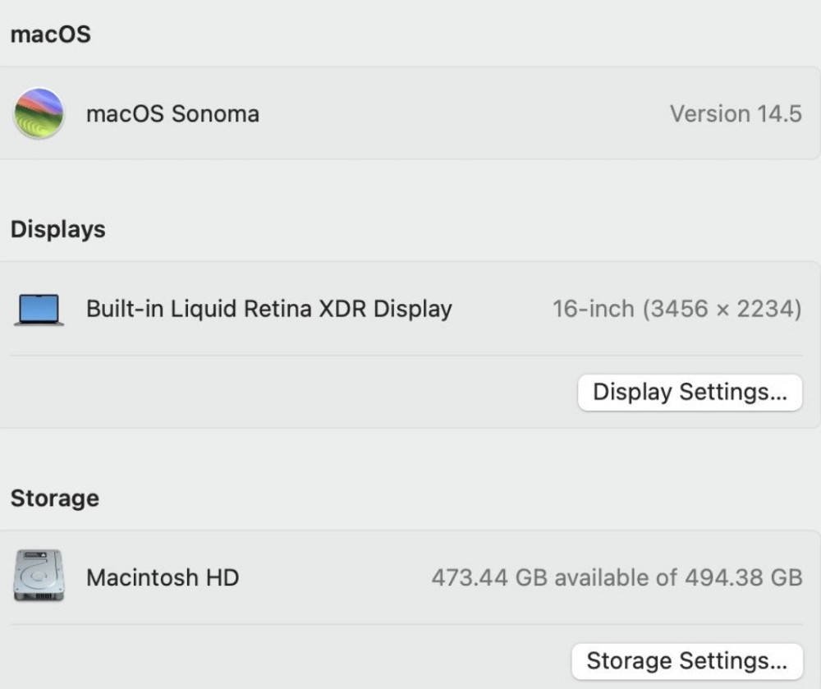The image size is (821, 689).
Task: Click the display hardware icon in Displays section
Action: [37, 309]
